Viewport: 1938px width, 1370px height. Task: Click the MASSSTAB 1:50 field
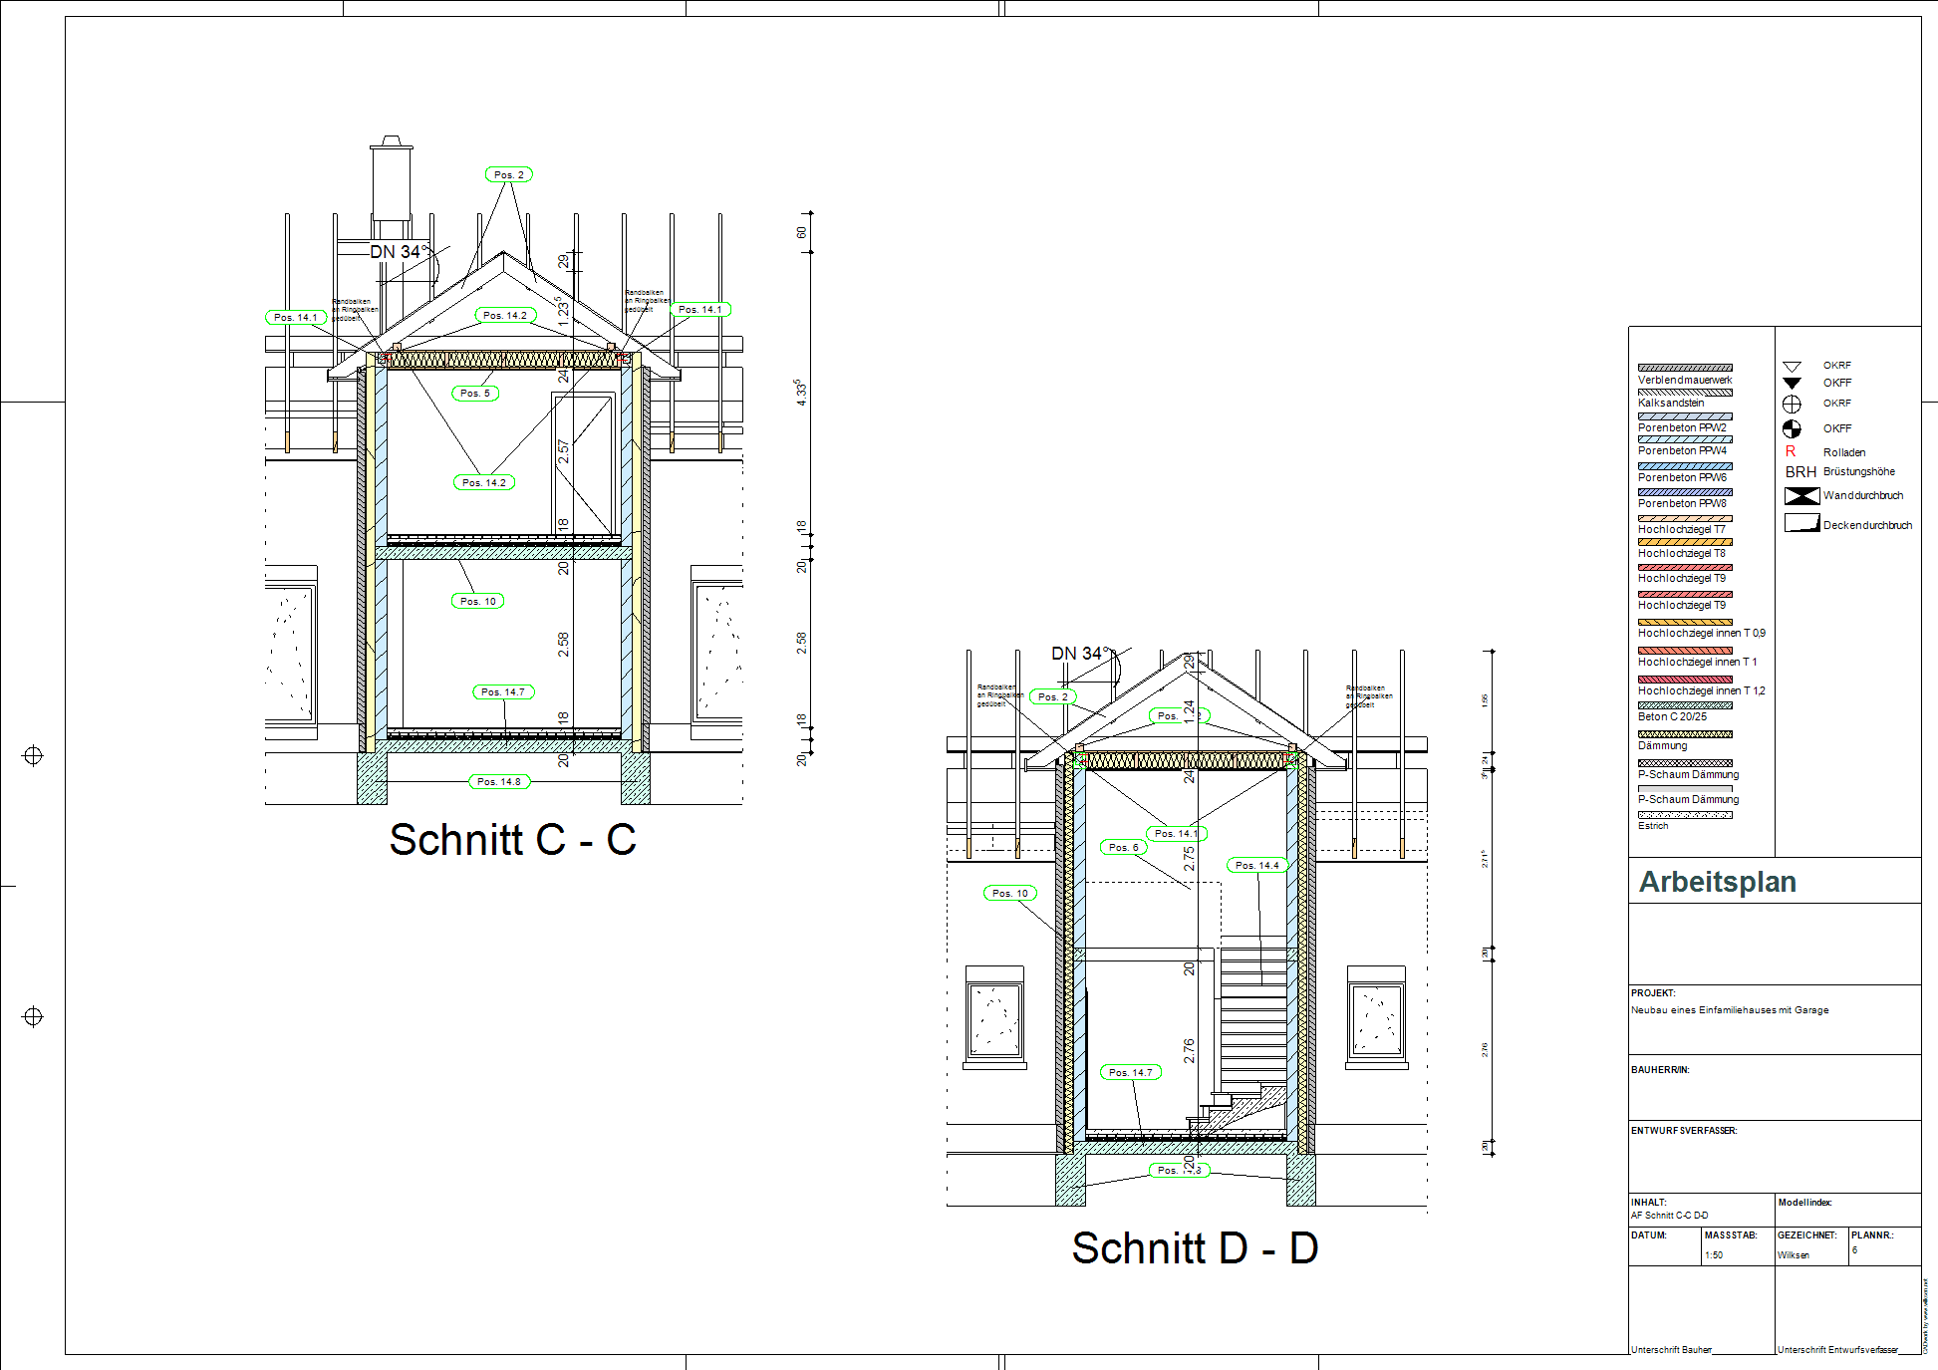(x=1715, y=1254)
